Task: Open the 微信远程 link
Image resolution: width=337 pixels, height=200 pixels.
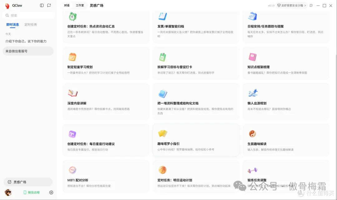Action: [32, 192]
